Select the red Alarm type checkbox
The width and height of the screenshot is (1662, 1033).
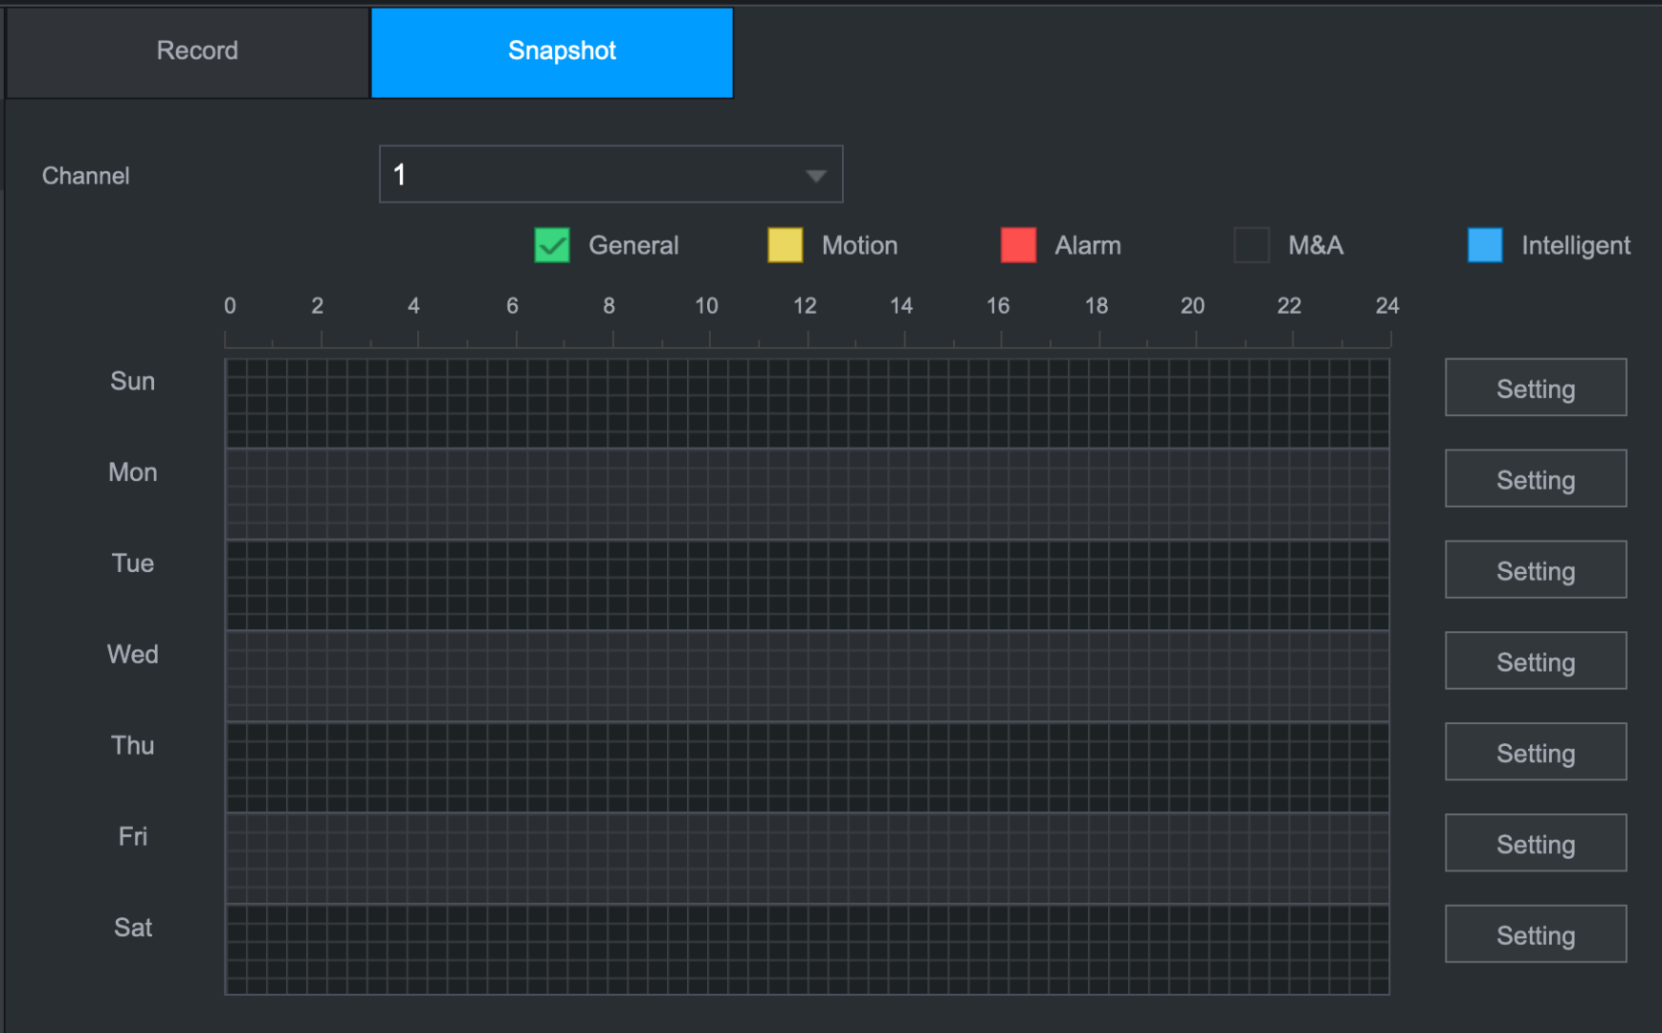coord(1018,245)
